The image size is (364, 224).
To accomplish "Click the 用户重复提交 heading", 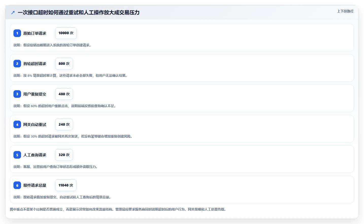I will 35,94.
